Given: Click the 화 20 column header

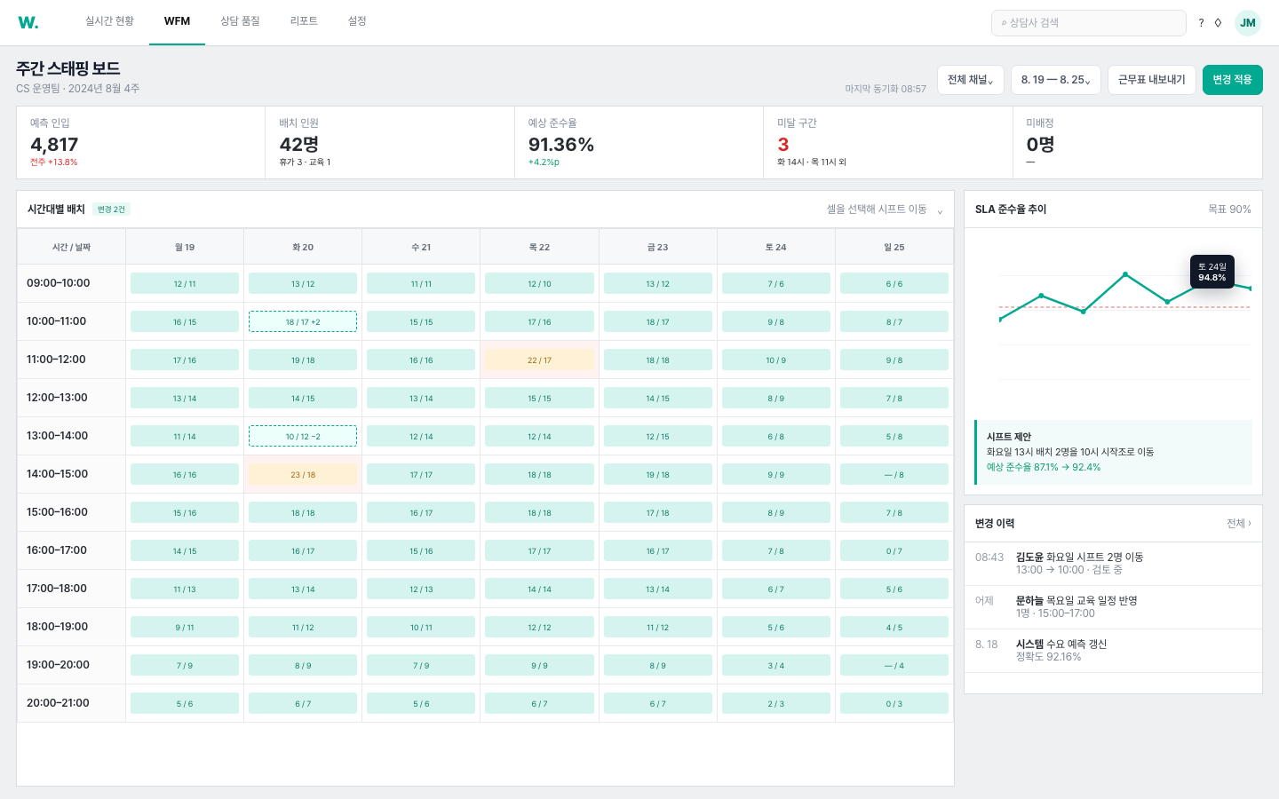Looking at the screenshot, I should click(x=303, y=247).
